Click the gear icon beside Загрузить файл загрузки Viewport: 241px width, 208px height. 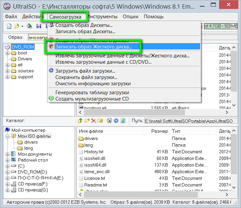pyautogui.click(x=51, y=71)
